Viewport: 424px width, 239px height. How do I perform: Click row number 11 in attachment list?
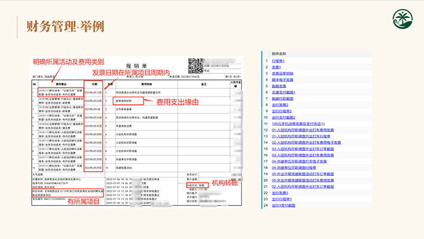point(266,124)
